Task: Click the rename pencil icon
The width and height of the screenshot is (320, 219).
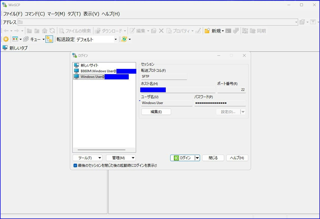Action: (198, 31)
